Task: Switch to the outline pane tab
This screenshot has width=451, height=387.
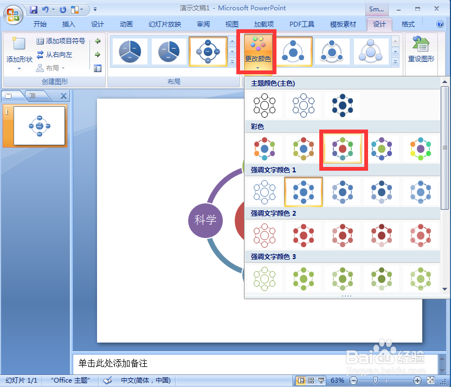Action: point(33,96)
